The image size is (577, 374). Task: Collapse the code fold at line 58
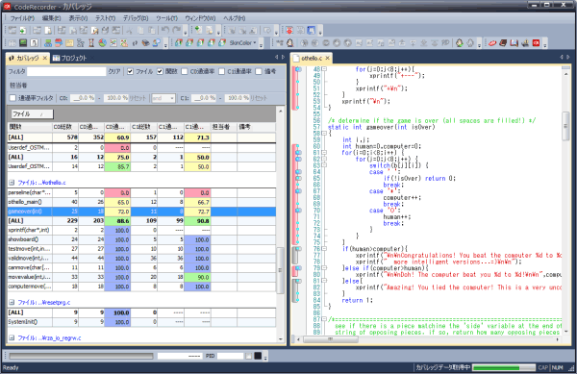(x=324, y=133)
